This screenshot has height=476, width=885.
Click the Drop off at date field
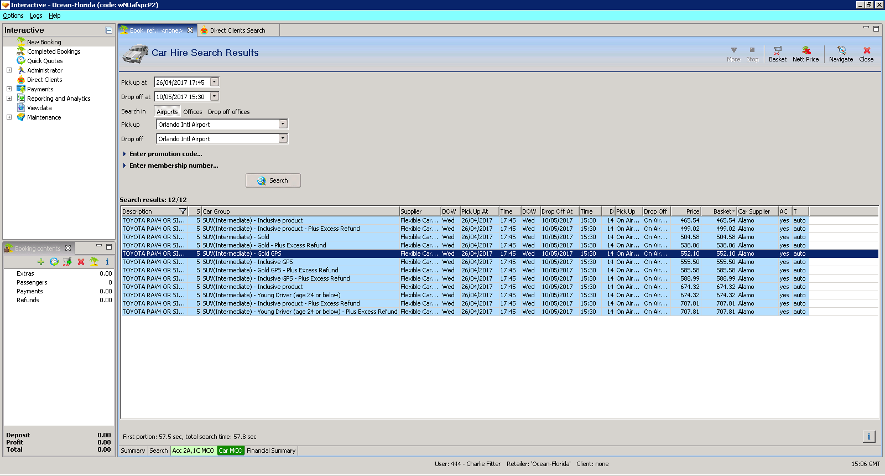(x=182, y=96)
